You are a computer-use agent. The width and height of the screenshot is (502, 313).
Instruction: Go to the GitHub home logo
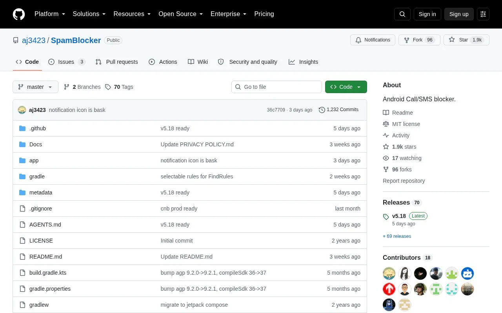pyautogui.click(x=19, y=14)
